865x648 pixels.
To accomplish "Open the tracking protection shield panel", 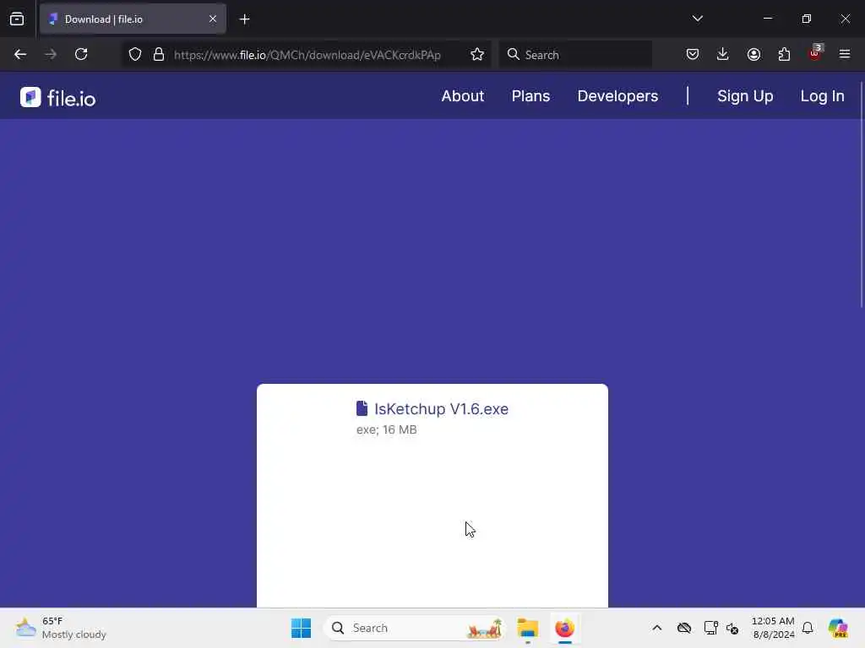I will coord(135,55).
